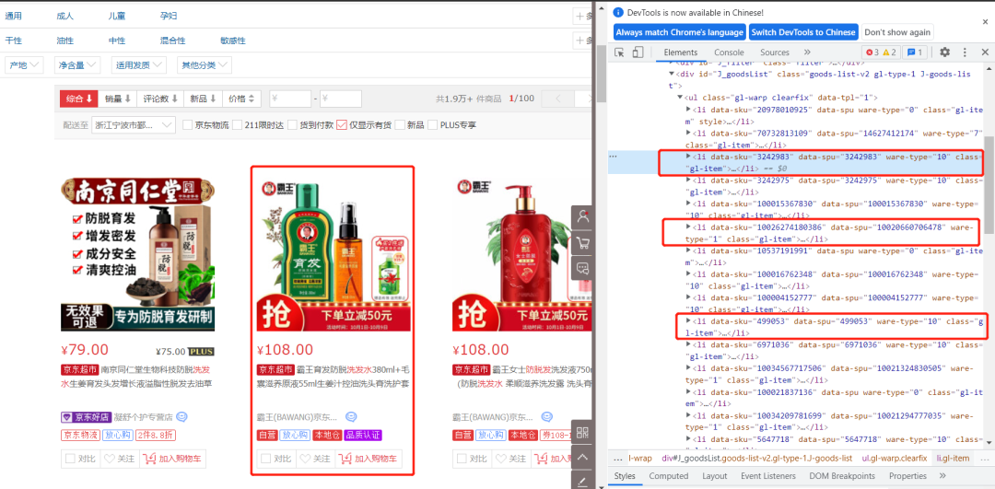
Task: Open the Computed tab
Action: point(668,476)
